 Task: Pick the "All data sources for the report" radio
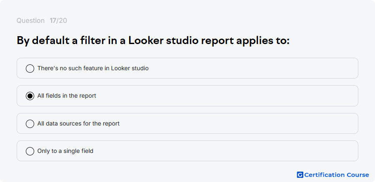(x=30, y=124)
